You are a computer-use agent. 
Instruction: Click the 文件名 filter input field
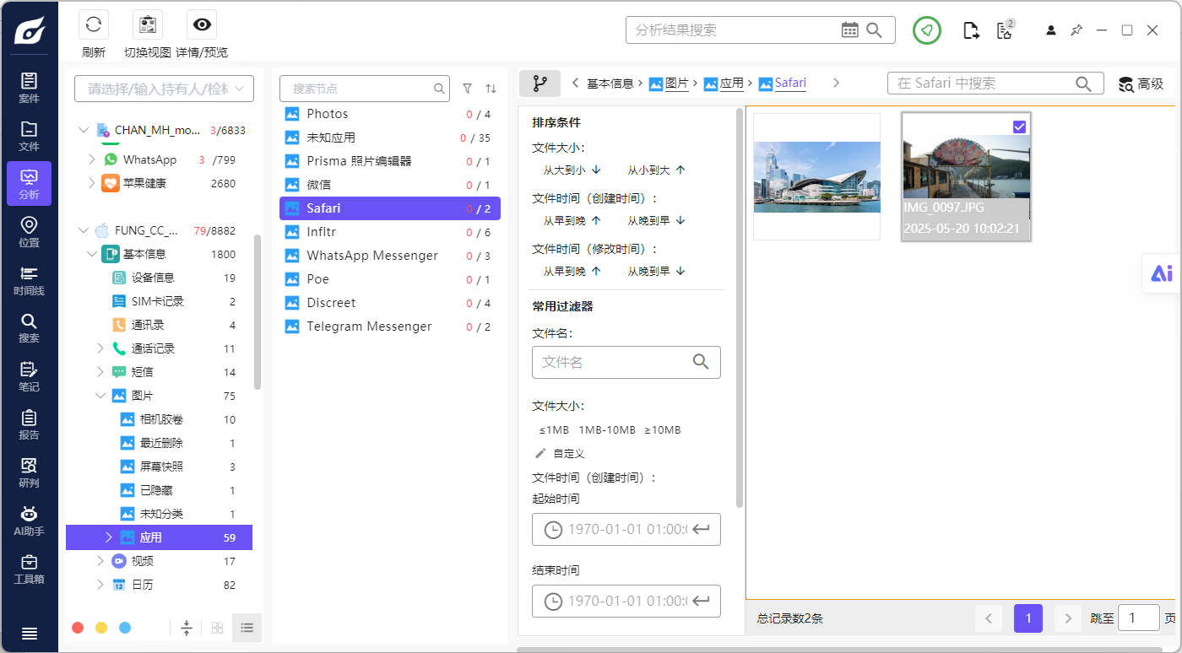click(626, 362)
